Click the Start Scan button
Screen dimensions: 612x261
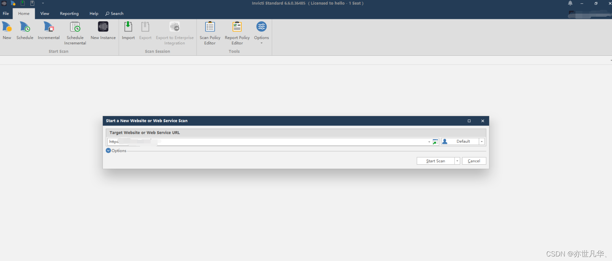click(x=436, y=161)
